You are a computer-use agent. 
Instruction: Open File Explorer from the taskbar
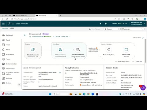click(80, 94)
